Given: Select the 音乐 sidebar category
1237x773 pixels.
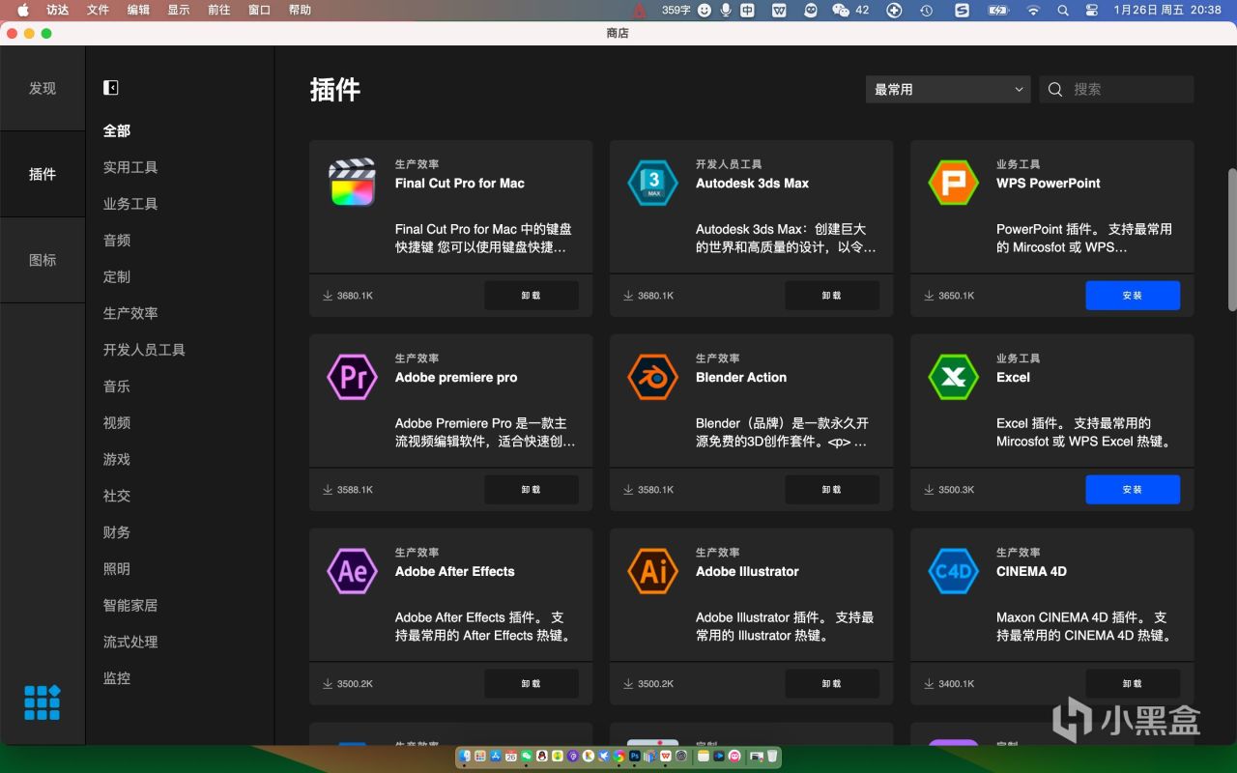Looking at the screenshot, I should [117, 386].
